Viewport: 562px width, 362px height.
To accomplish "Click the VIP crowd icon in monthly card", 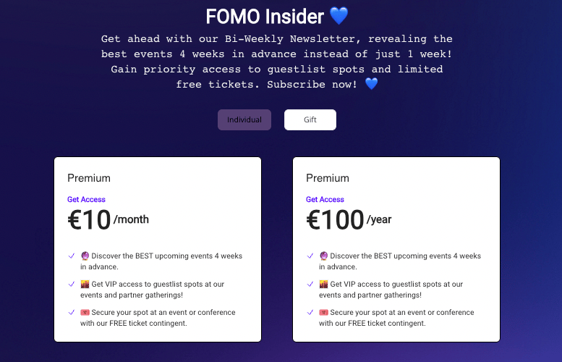I will click(x=85, y=284).
